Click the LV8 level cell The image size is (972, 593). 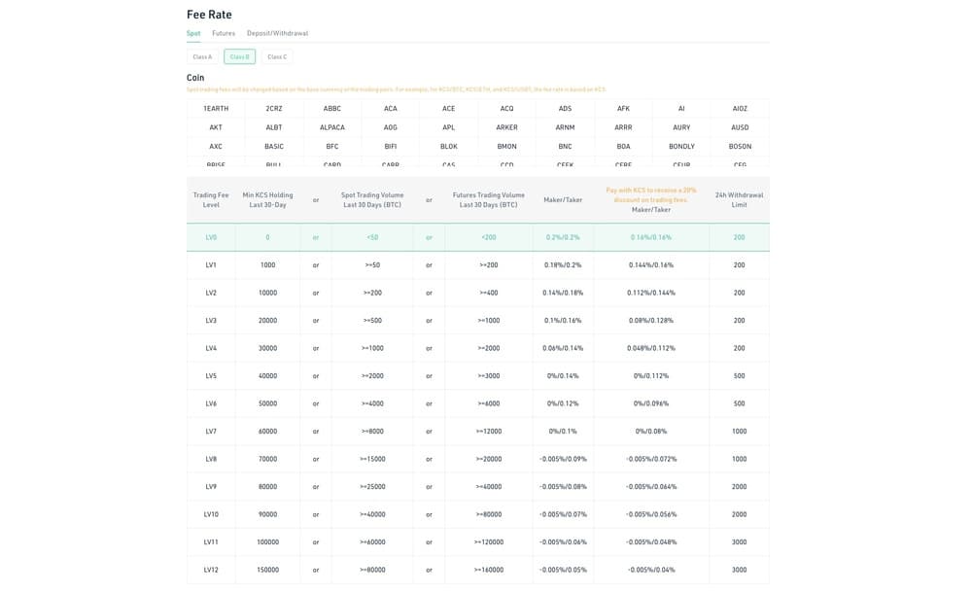click(211, 459)
